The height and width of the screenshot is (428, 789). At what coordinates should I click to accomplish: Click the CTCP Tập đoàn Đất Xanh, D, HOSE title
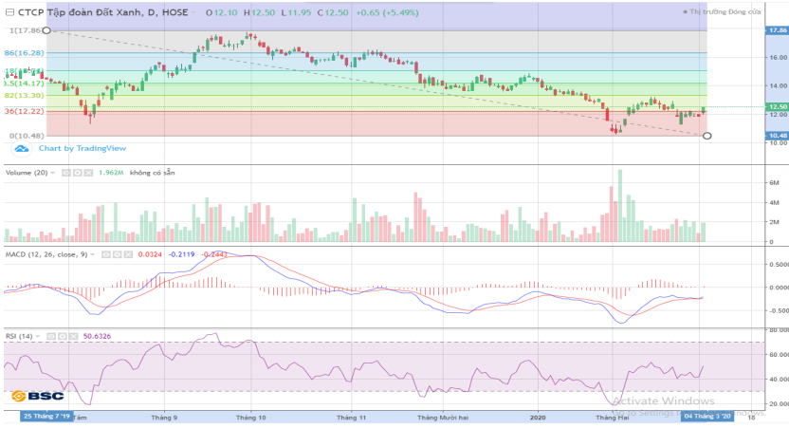point(102,12)
